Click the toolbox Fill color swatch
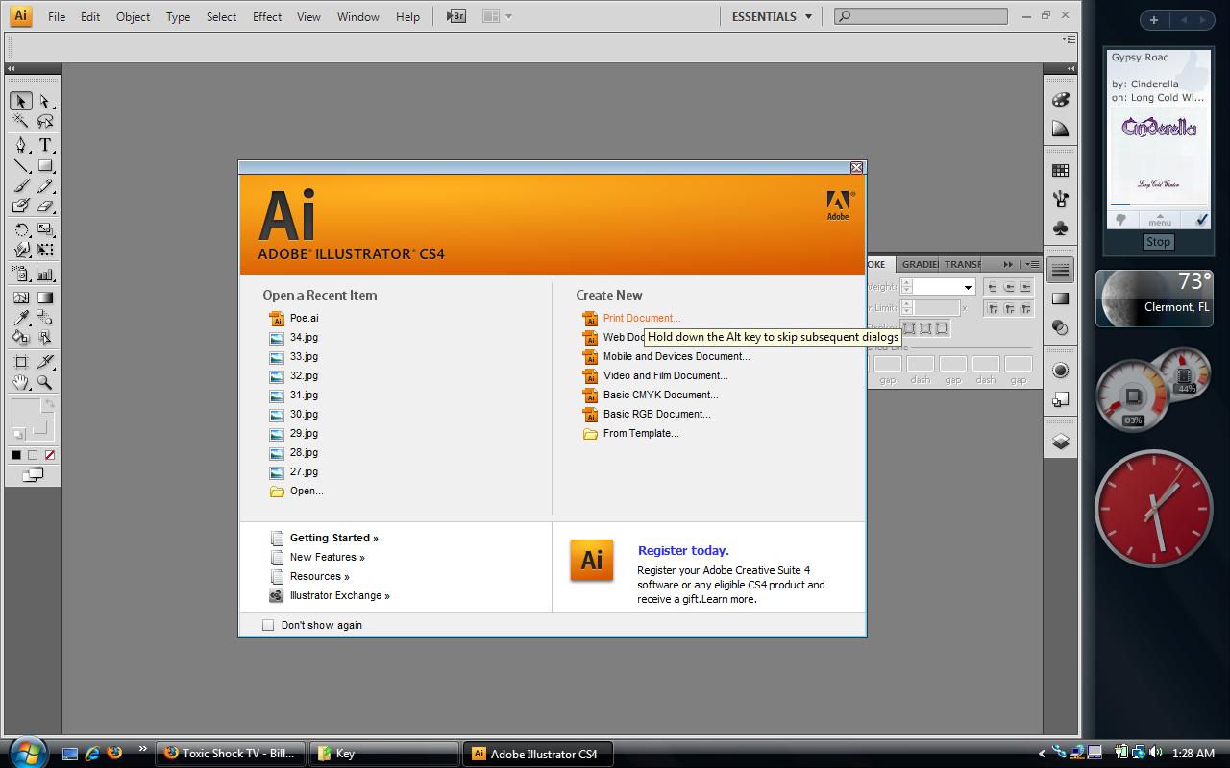The height and width of the screenshot is (768, 1230). pyautogui.click(x=25, y=413)
